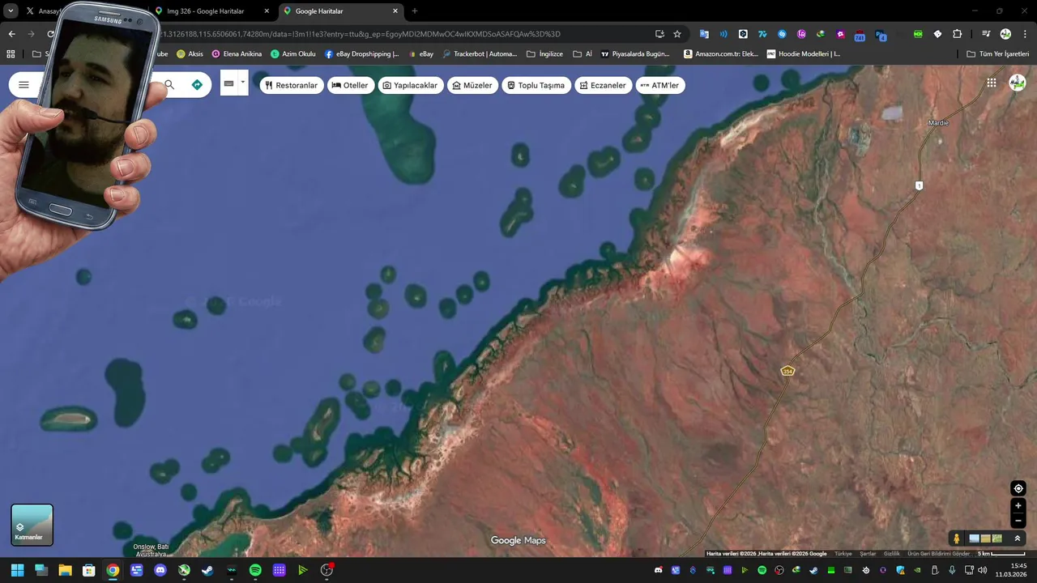This screenshot has width=1037, height=583.
Task: Open the Chrome extensions puzzle icon
Action: click(x=957, y=34)
